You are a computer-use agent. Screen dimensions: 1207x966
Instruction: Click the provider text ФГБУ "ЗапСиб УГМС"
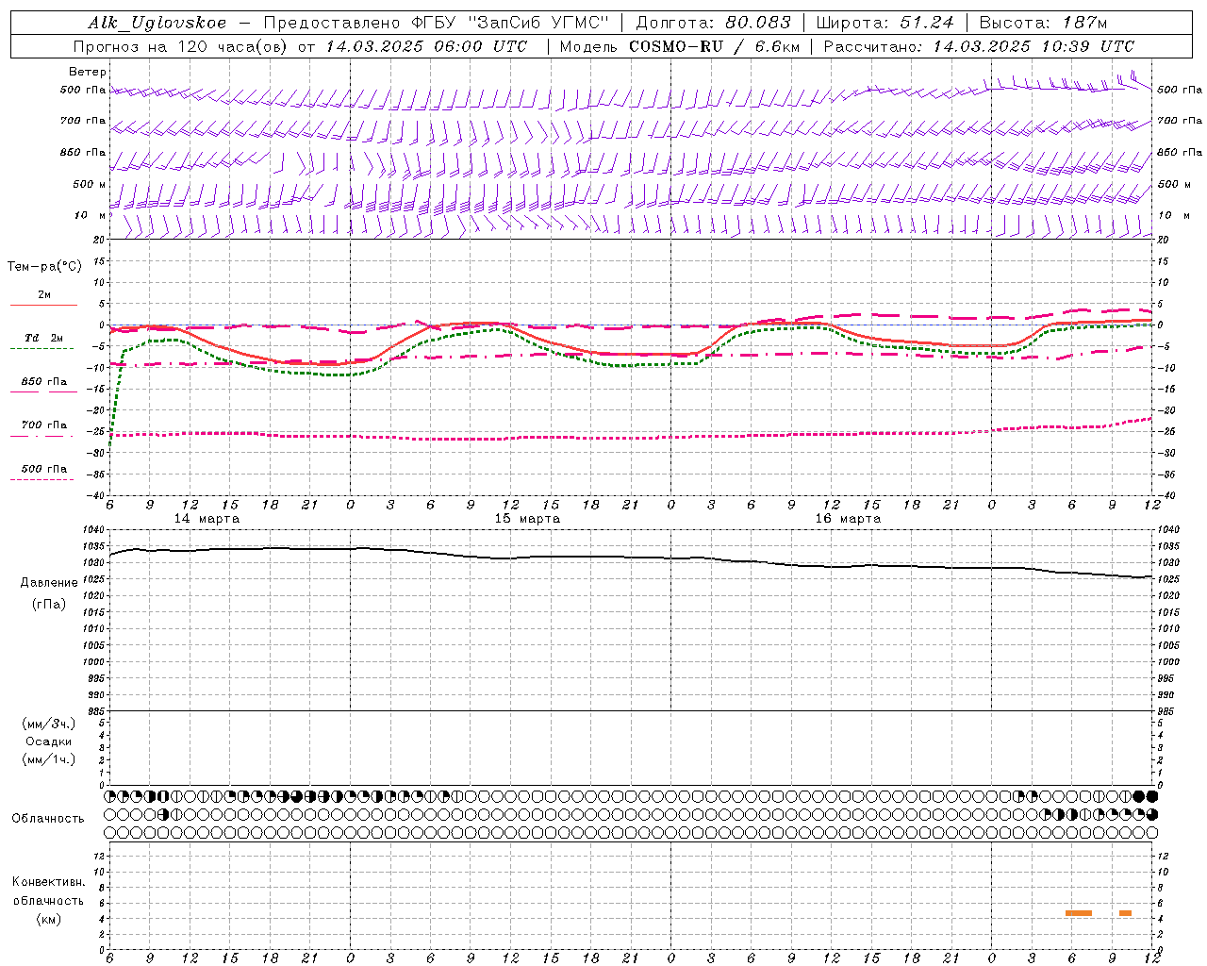(510, 23)
